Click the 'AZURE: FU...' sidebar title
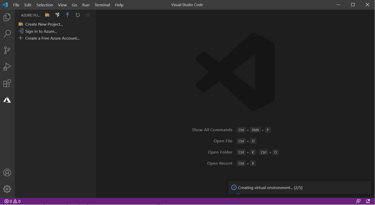The height and width of the screenshot is (205, 375). click(31, 15)
